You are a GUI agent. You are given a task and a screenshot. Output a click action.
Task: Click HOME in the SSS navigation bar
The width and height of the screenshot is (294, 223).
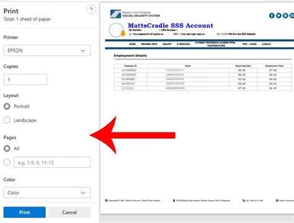[132, 44]
